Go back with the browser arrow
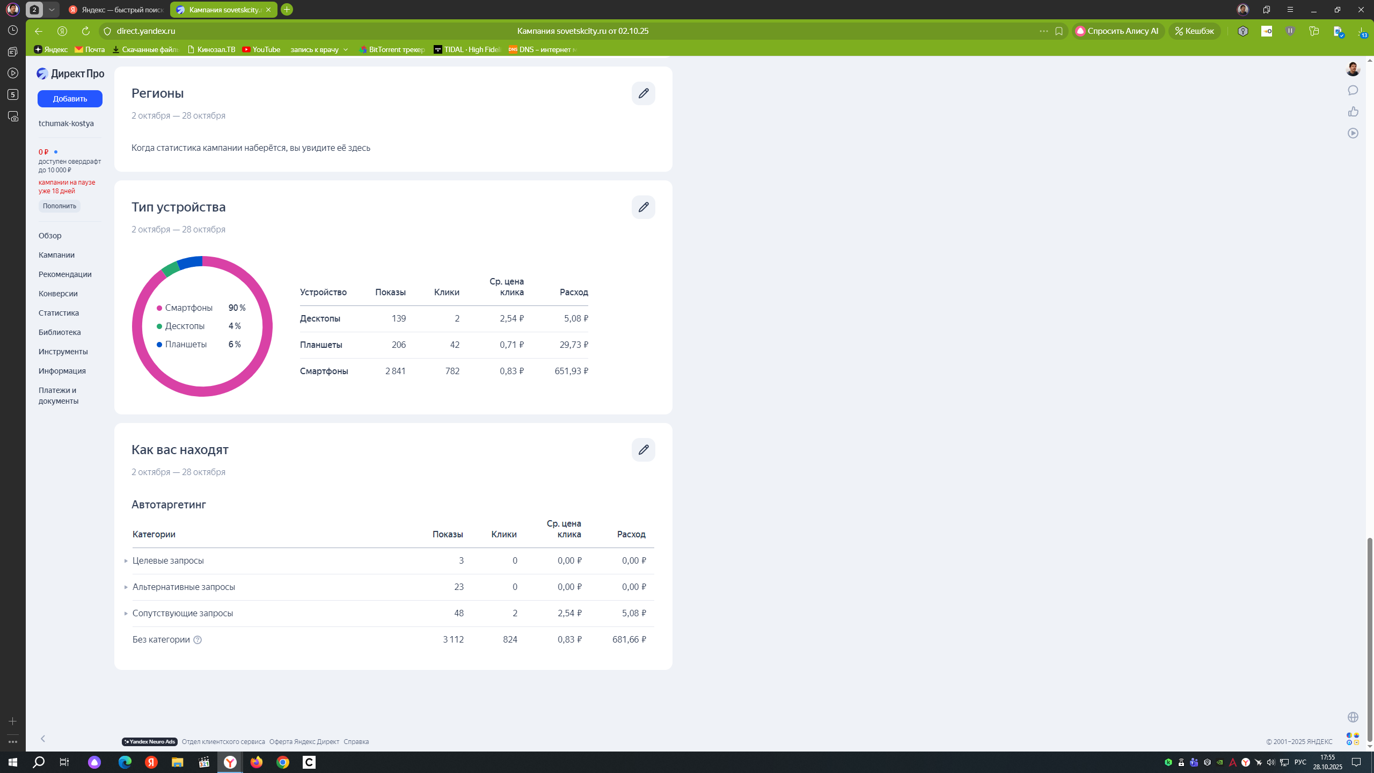 [39, 31]
